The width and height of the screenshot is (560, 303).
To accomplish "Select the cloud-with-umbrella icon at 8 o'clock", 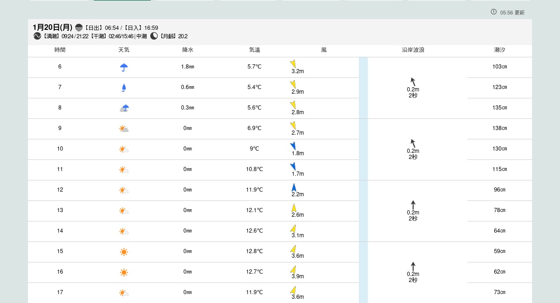I will (124, 108).
